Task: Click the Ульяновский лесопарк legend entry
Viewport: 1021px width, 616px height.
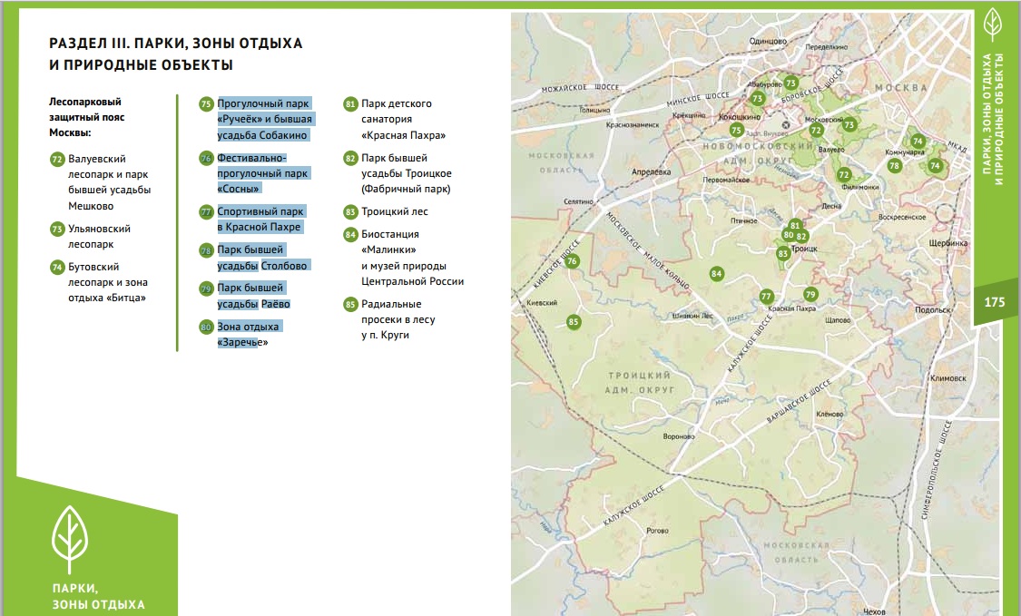Action: pos(99,237)
